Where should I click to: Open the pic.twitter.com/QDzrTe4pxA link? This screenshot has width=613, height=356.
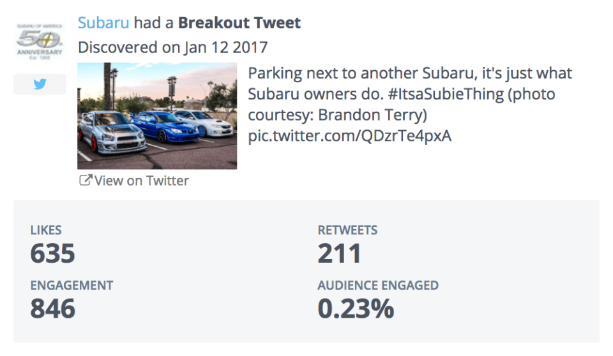349,136
